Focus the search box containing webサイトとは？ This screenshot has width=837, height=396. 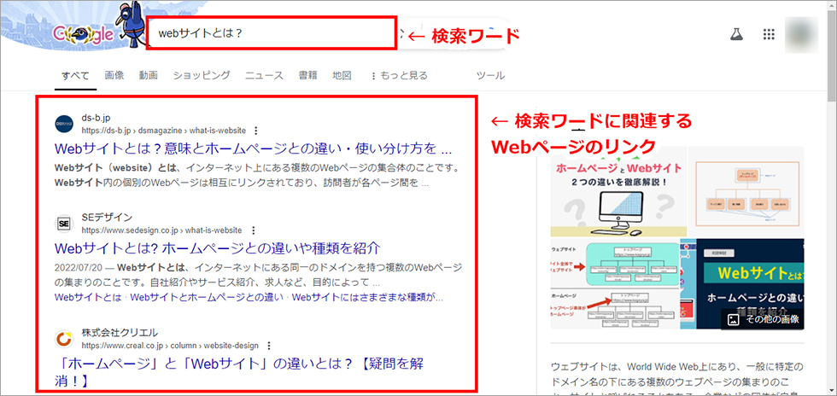(x=272, y=33)
